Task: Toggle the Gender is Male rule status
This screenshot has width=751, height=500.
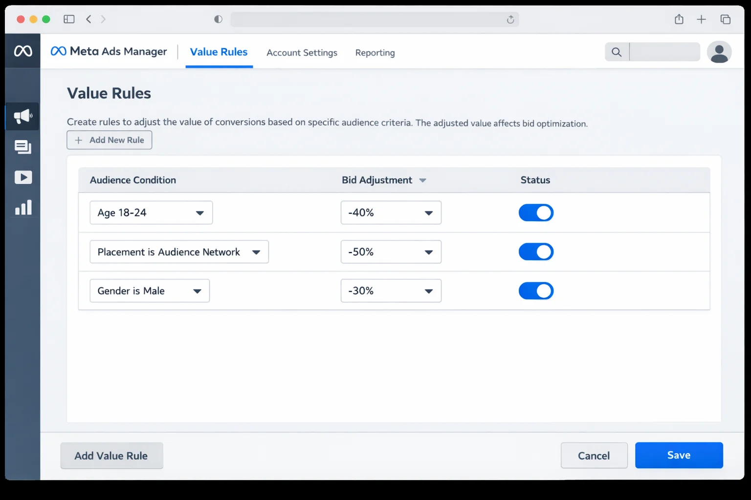Action: [536, 291]
